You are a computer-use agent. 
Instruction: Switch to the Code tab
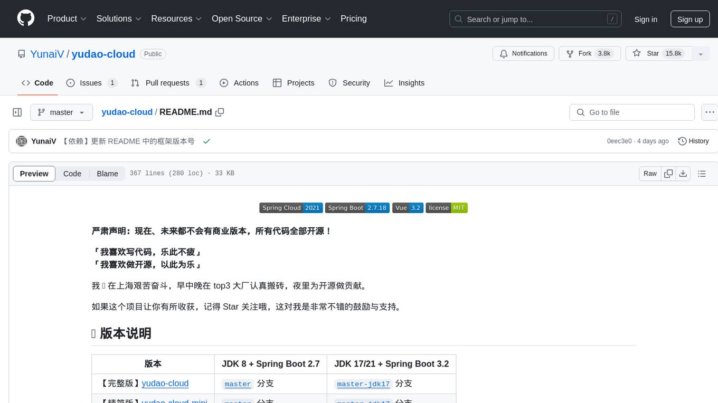click(37, 83)
